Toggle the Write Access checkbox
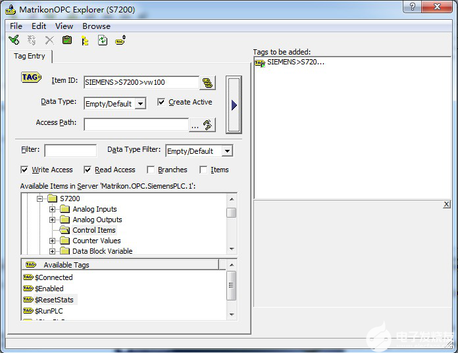 click(x=24, y=170)
